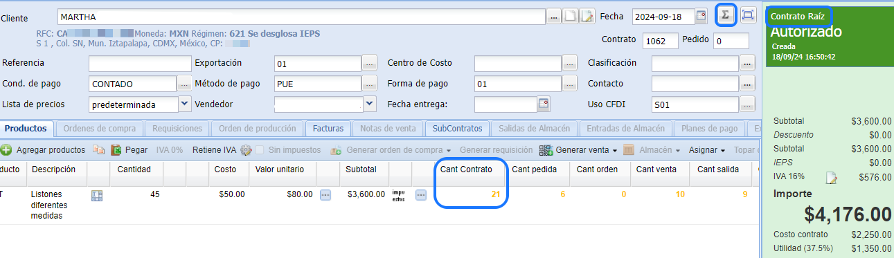This screenshot has width=894, height=258.
Task: Click the gear icon beside Retiene IVA
Action: tap(245, 149)
